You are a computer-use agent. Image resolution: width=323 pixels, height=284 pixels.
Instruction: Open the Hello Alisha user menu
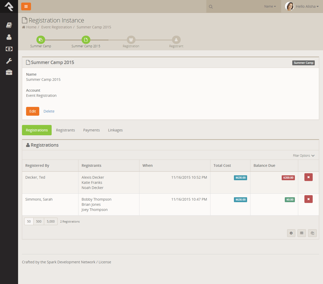tap(302, 6)
